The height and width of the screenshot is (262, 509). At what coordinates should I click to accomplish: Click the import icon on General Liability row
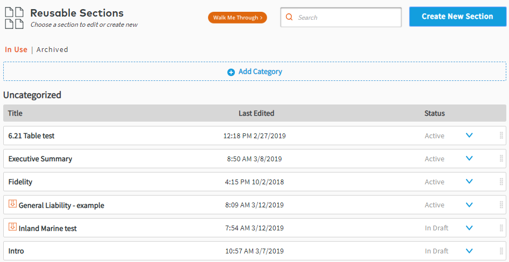click(x=12, y=204)
